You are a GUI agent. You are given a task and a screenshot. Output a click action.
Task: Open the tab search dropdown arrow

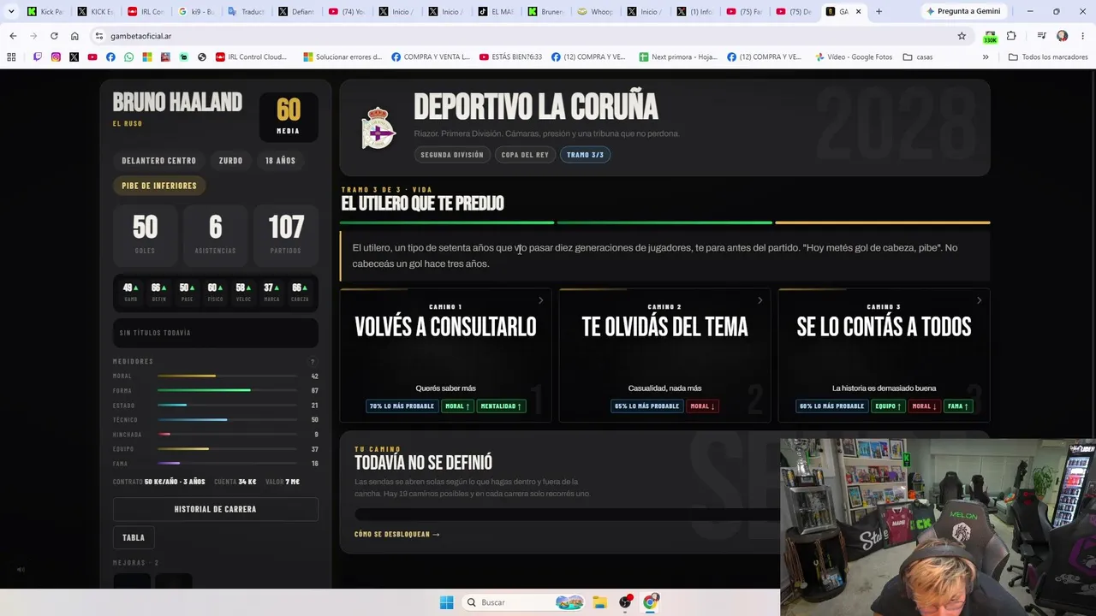tap(11, 11)
